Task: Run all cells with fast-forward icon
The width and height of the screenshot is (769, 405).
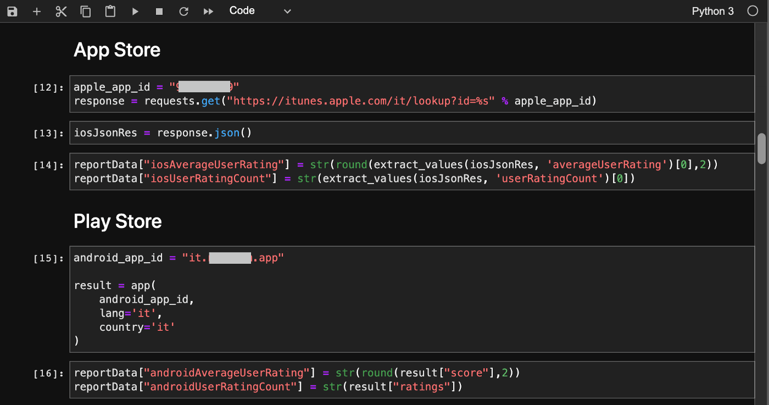Action: point(208,11)
